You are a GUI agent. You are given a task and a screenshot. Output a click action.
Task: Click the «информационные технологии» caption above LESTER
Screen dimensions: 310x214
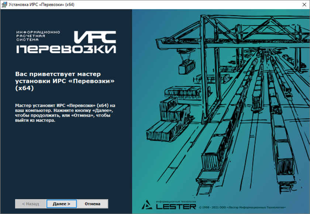176,201
